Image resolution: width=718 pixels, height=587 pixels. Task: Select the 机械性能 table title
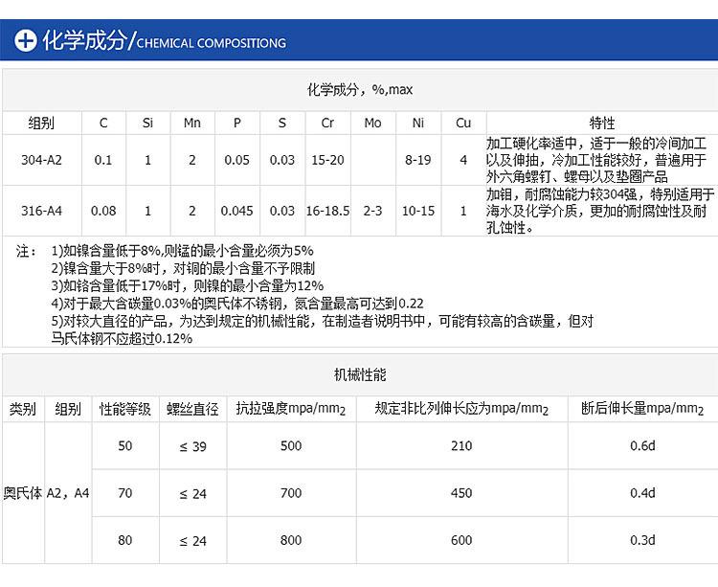pyautogui.click(x=360, y=375)
